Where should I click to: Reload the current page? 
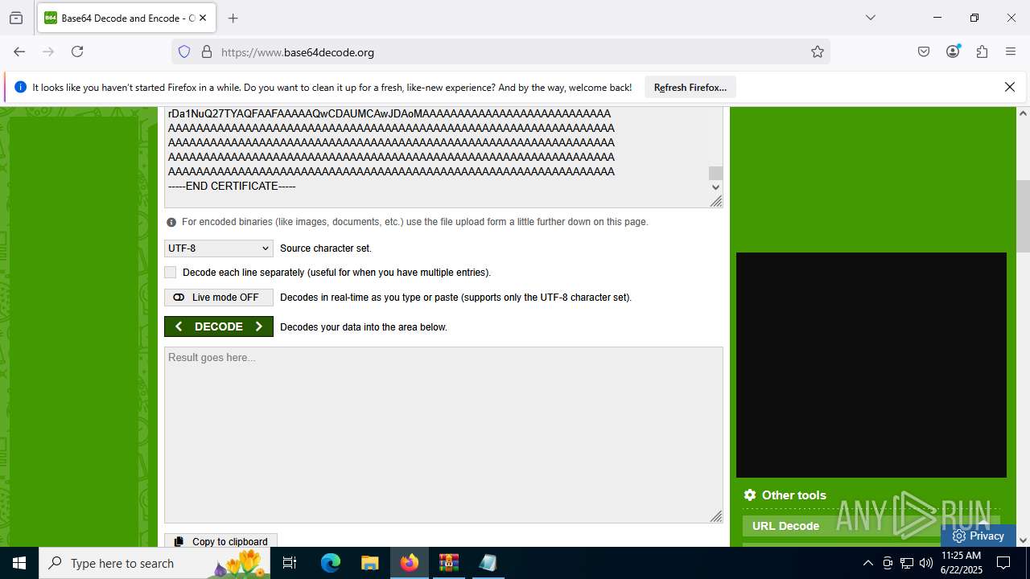77,51
